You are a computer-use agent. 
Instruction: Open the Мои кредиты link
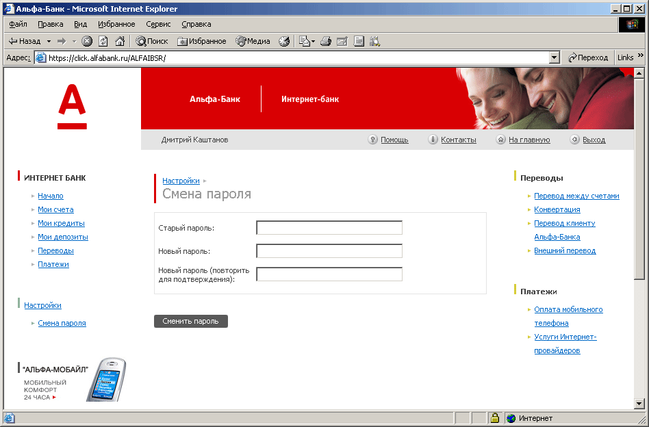pos(61,223)
